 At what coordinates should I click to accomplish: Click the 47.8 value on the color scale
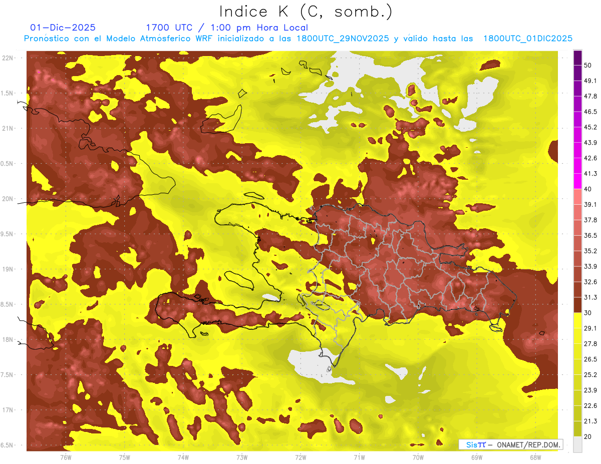590,96
